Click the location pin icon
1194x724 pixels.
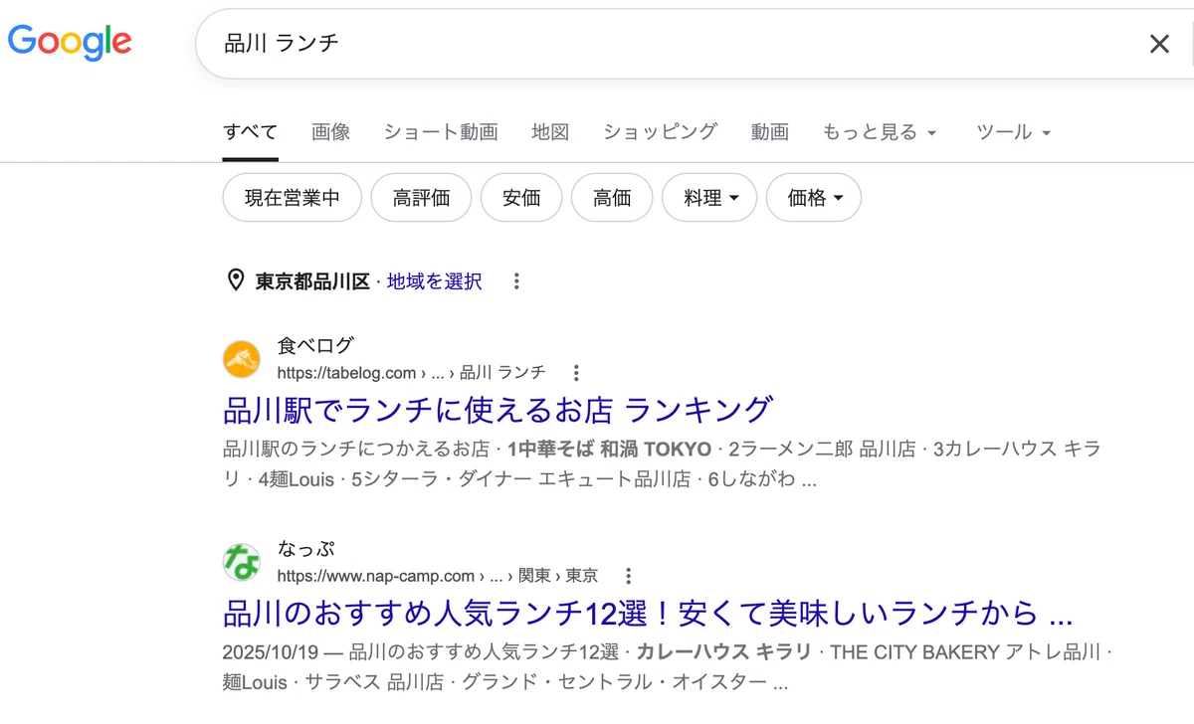pos(236,280)
